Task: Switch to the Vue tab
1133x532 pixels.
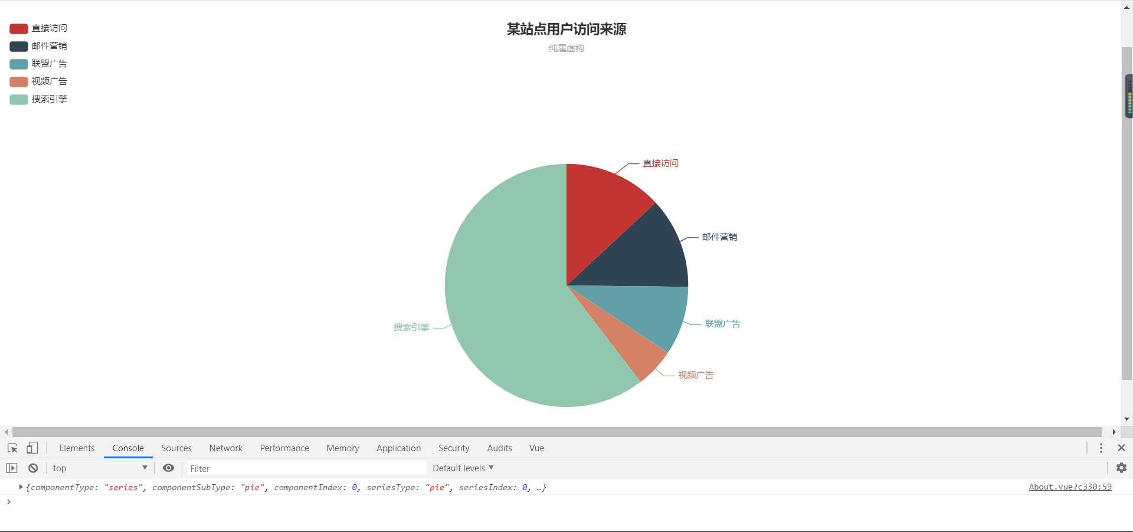Action: point(536,448)
